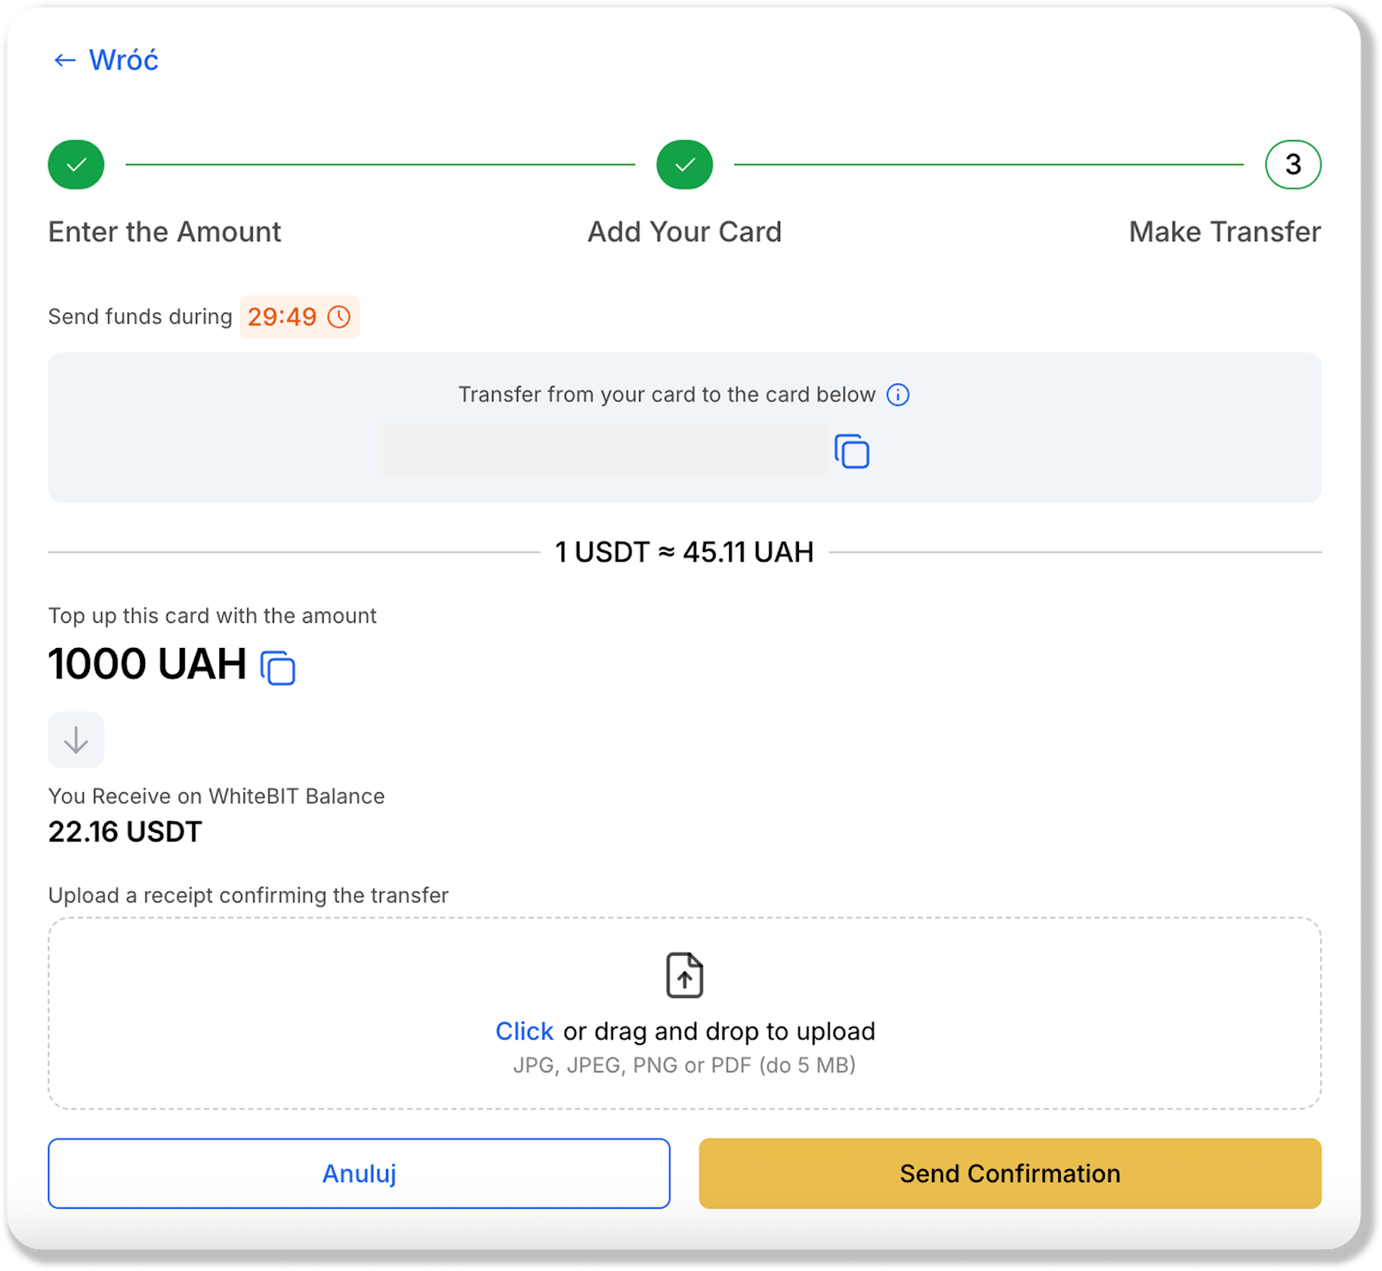This screenshot has height=1271, width=1382.
Task: Open the info icon beside transfer instructions
Action: (898, 395)
